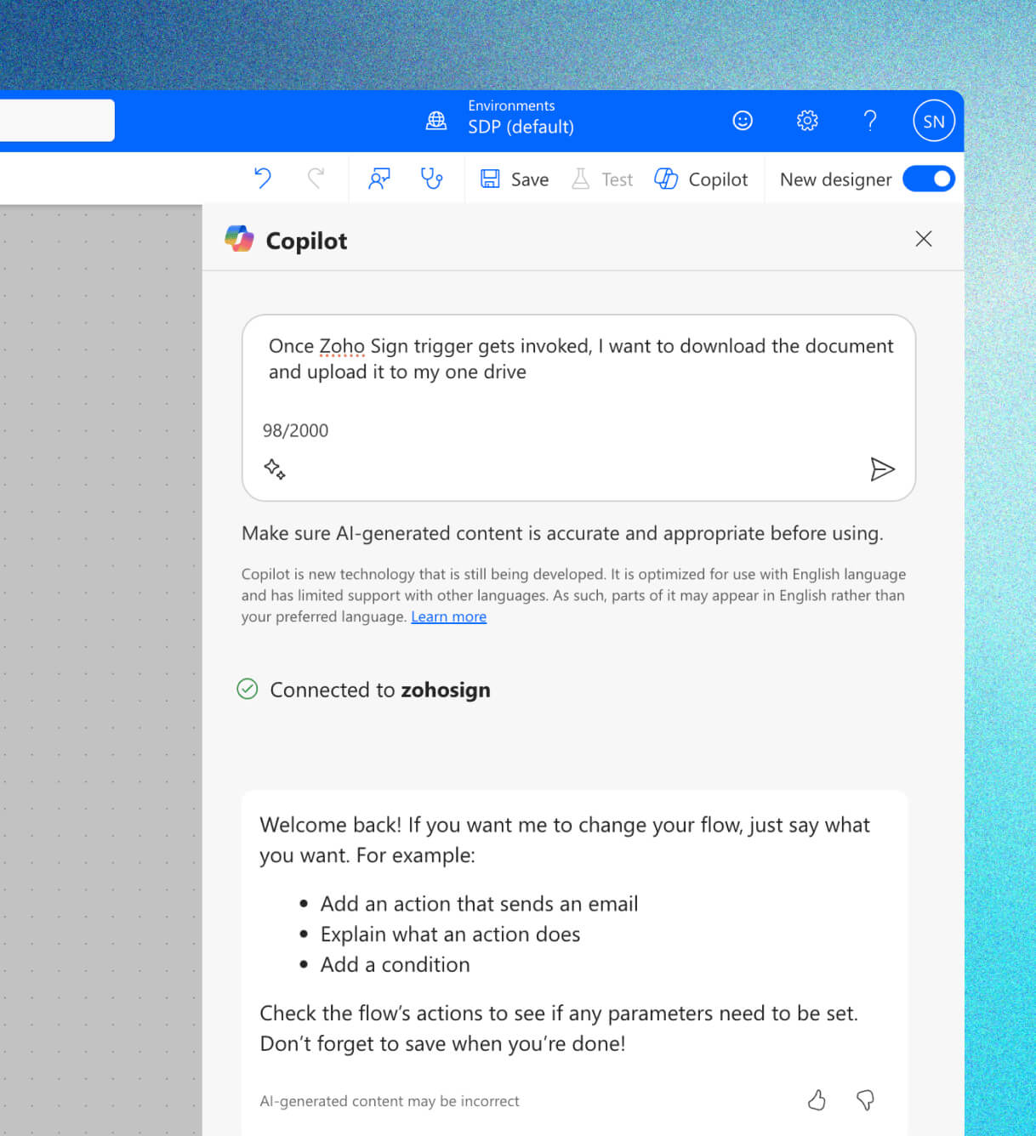Image resolution: width=1036 pixels, height=1136 pixels.
Task: Turn off the New designer toggle
Action: (x=929, y=179)
